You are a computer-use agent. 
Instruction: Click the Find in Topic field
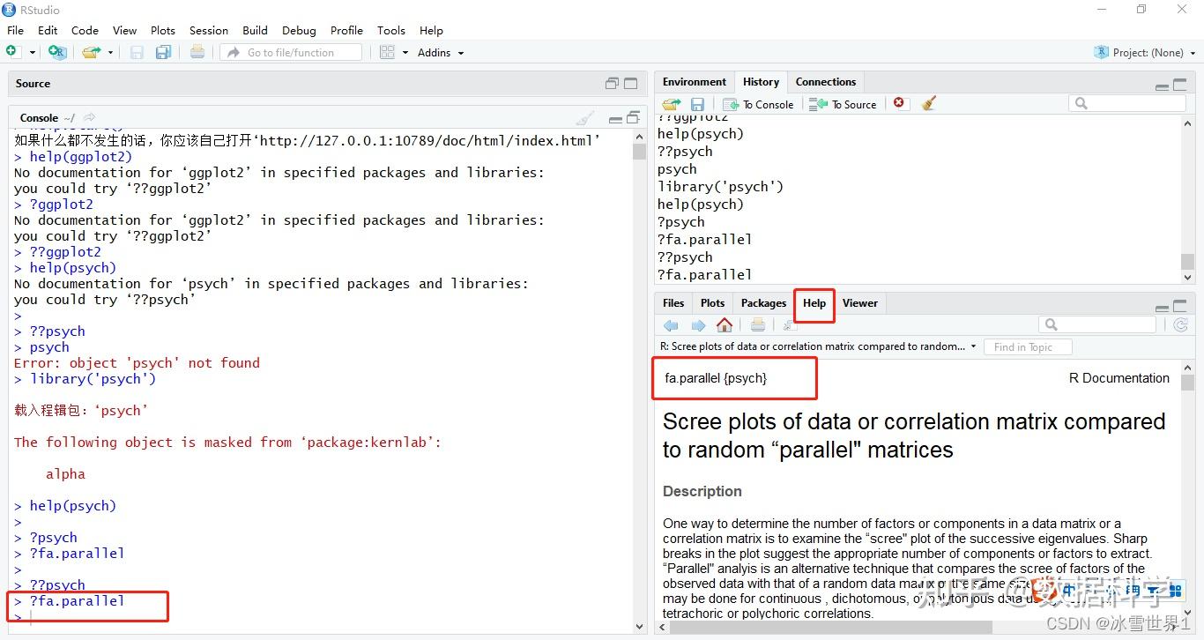(x=1028, y=347)
